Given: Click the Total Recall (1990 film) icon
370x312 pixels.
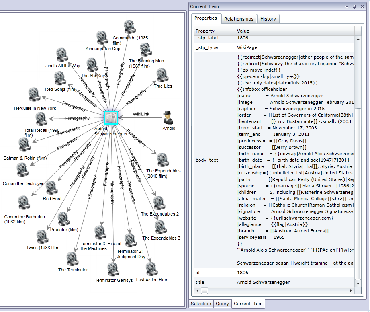Looking at the screenshot, I should [41, 119].
